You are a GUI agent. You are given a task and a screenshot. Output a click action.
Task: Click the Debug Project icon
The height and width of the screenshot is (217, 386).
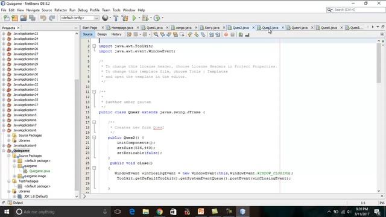coord(145,18)
